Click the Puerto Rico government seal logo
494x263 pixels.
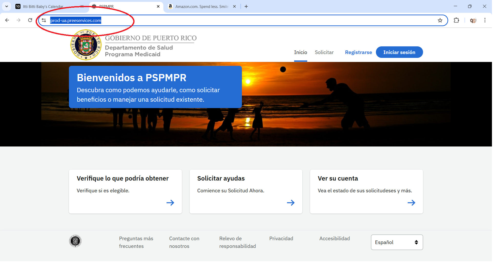86,45
